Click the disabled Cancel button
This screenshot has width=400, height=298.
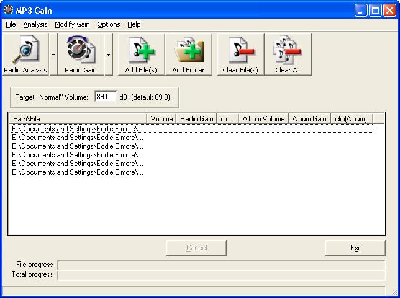(x=196, y=248)
